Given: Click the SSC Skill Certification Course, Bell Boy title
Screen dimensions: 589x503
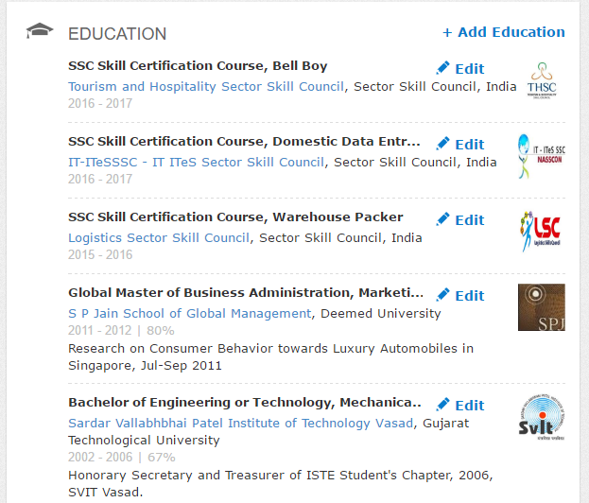Looking at the screenshot, I should [x=198, y=66].
